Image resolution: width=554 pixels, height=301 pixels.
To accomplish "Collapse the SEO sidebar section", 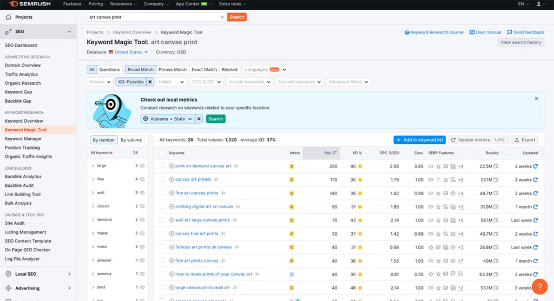I will (69, 31).
